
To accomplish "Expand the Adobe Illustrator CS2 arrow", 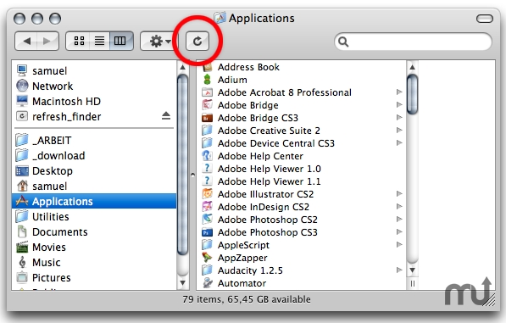I will click(399, 193).
